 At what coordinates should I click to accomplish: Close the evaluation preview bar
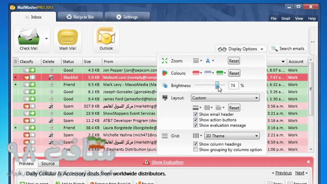tap(308, 162)
